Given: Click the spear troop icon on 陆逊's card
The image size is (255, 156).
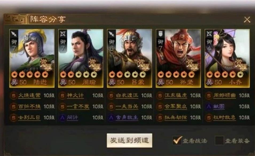Looking at the screenshot, I should point(14,34).
